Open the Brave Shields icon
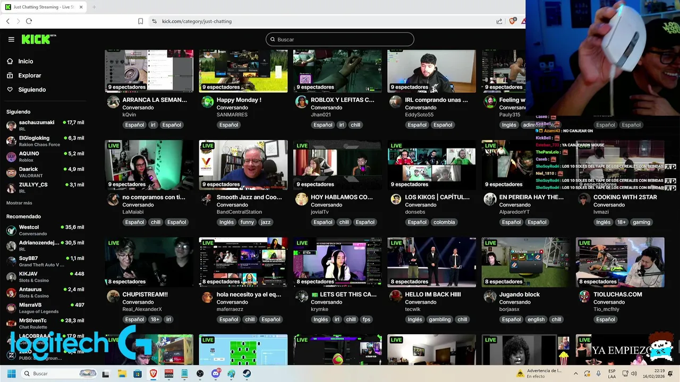 513,21
